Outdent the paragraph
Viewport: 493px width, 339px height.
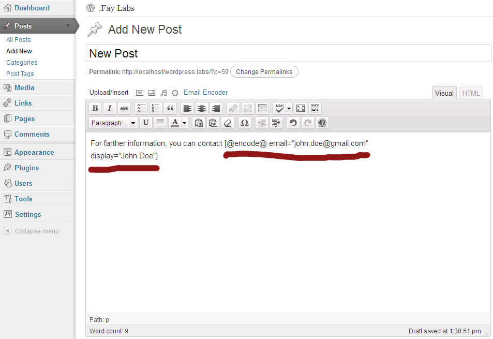click(262, 123)
